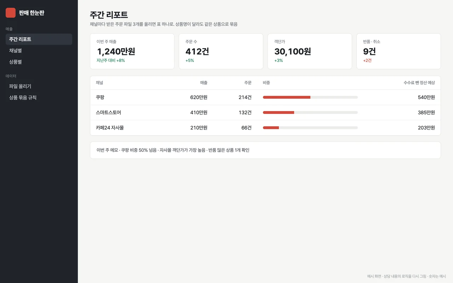The width and height of the screenshot is (453, 283).
Task: Click the 쿠팡 share progress bar
Action: (310, 97)
